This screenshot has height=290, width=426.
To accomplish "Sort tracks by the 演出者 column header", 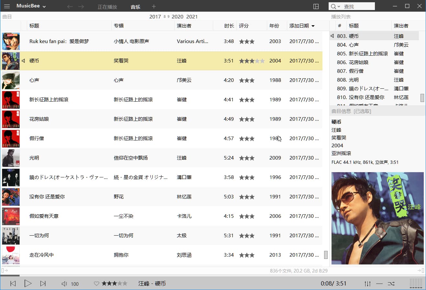I will (x=184, y=26).
